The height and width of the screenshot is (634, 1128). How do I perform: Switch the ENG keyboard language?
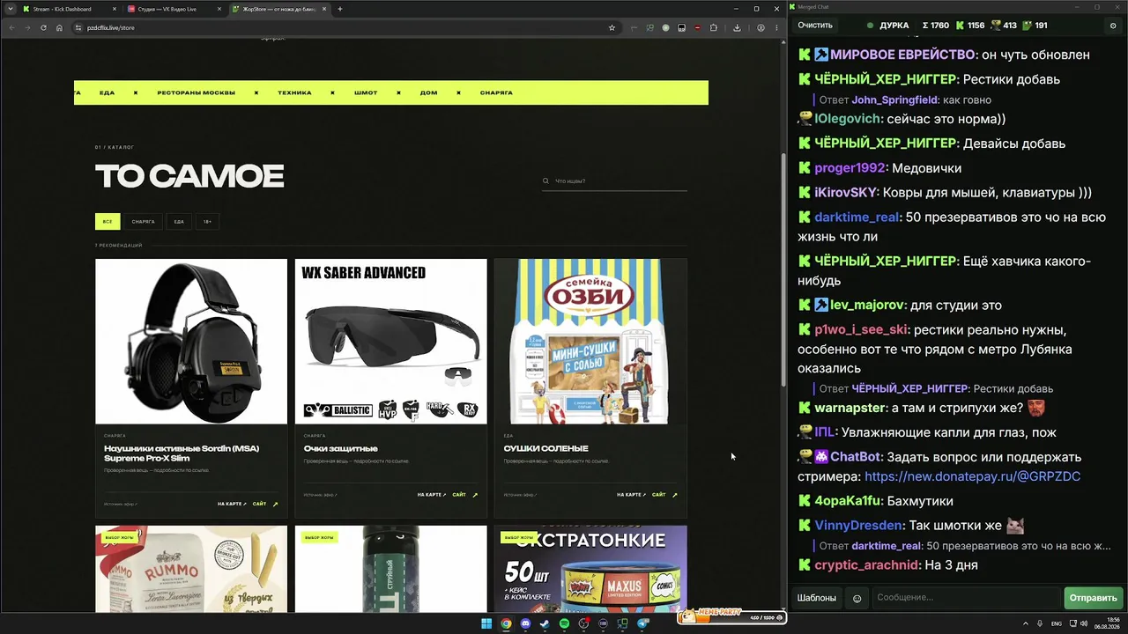(1056, 623)
